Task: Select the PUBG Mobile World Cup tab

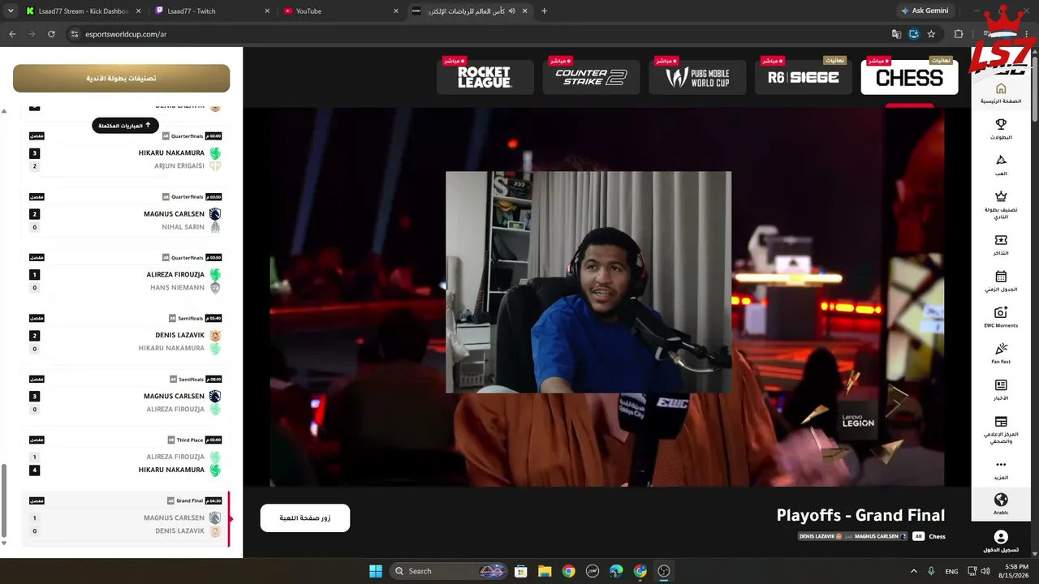Action: [697, 77]
